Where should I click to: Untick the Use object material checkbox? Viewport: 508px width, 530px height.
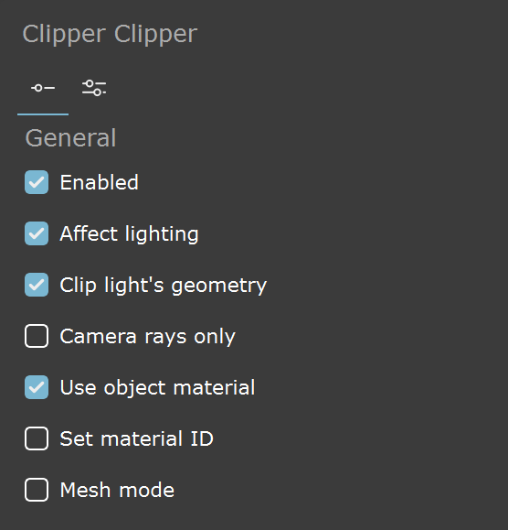[37, 387]
